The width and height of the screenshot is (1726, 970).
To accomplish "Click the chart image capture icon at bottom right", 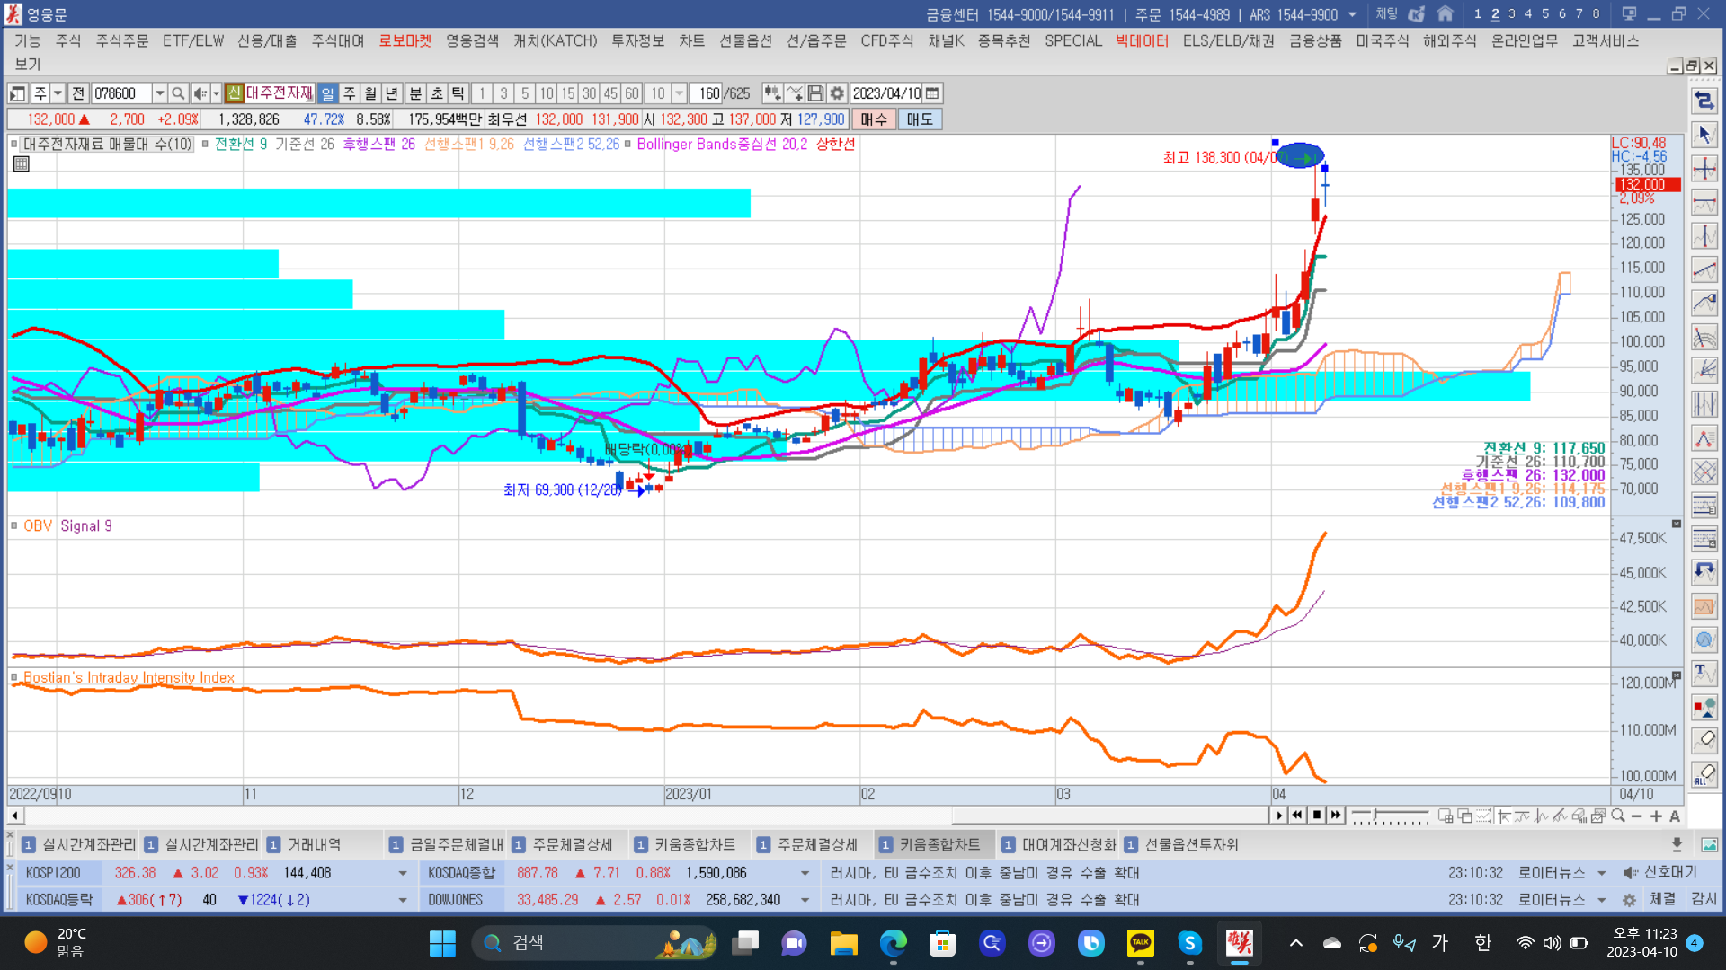I will pos(1709,844).
